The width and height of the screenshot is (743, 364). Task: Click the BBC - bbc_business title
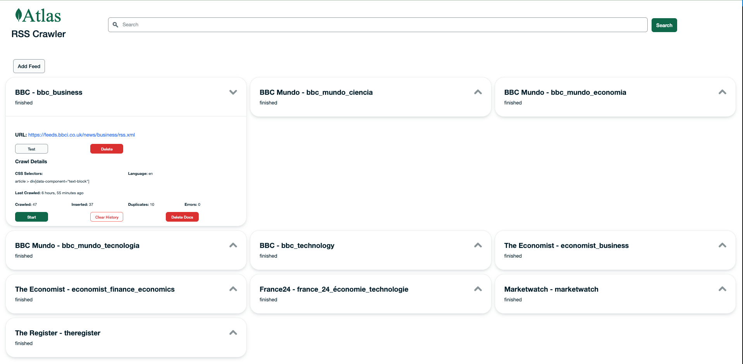49,92
